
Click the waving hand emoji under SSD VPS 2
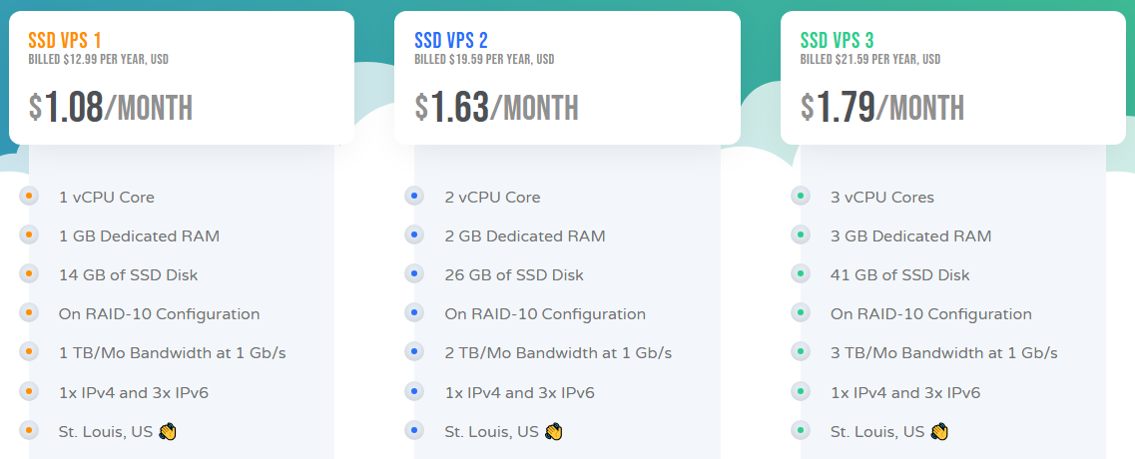554,432
